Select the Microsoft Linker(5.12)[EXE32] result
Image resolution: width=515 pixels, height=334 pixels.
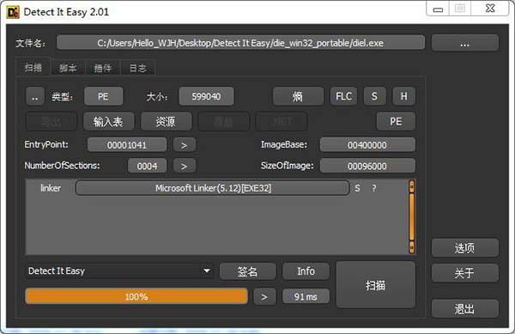point(213,188)
